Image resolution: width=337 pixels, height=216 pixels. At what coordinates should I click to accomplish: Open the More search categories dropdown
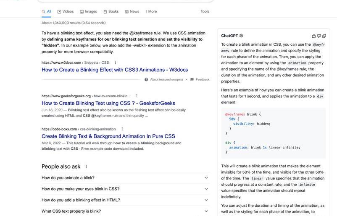151,12
